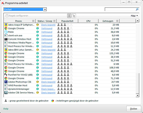Open Vertrouwd link for Pokki

click(x=47, y=32)
